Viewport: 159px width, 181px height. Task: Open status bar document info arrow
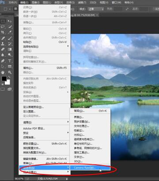pos(67,179)
